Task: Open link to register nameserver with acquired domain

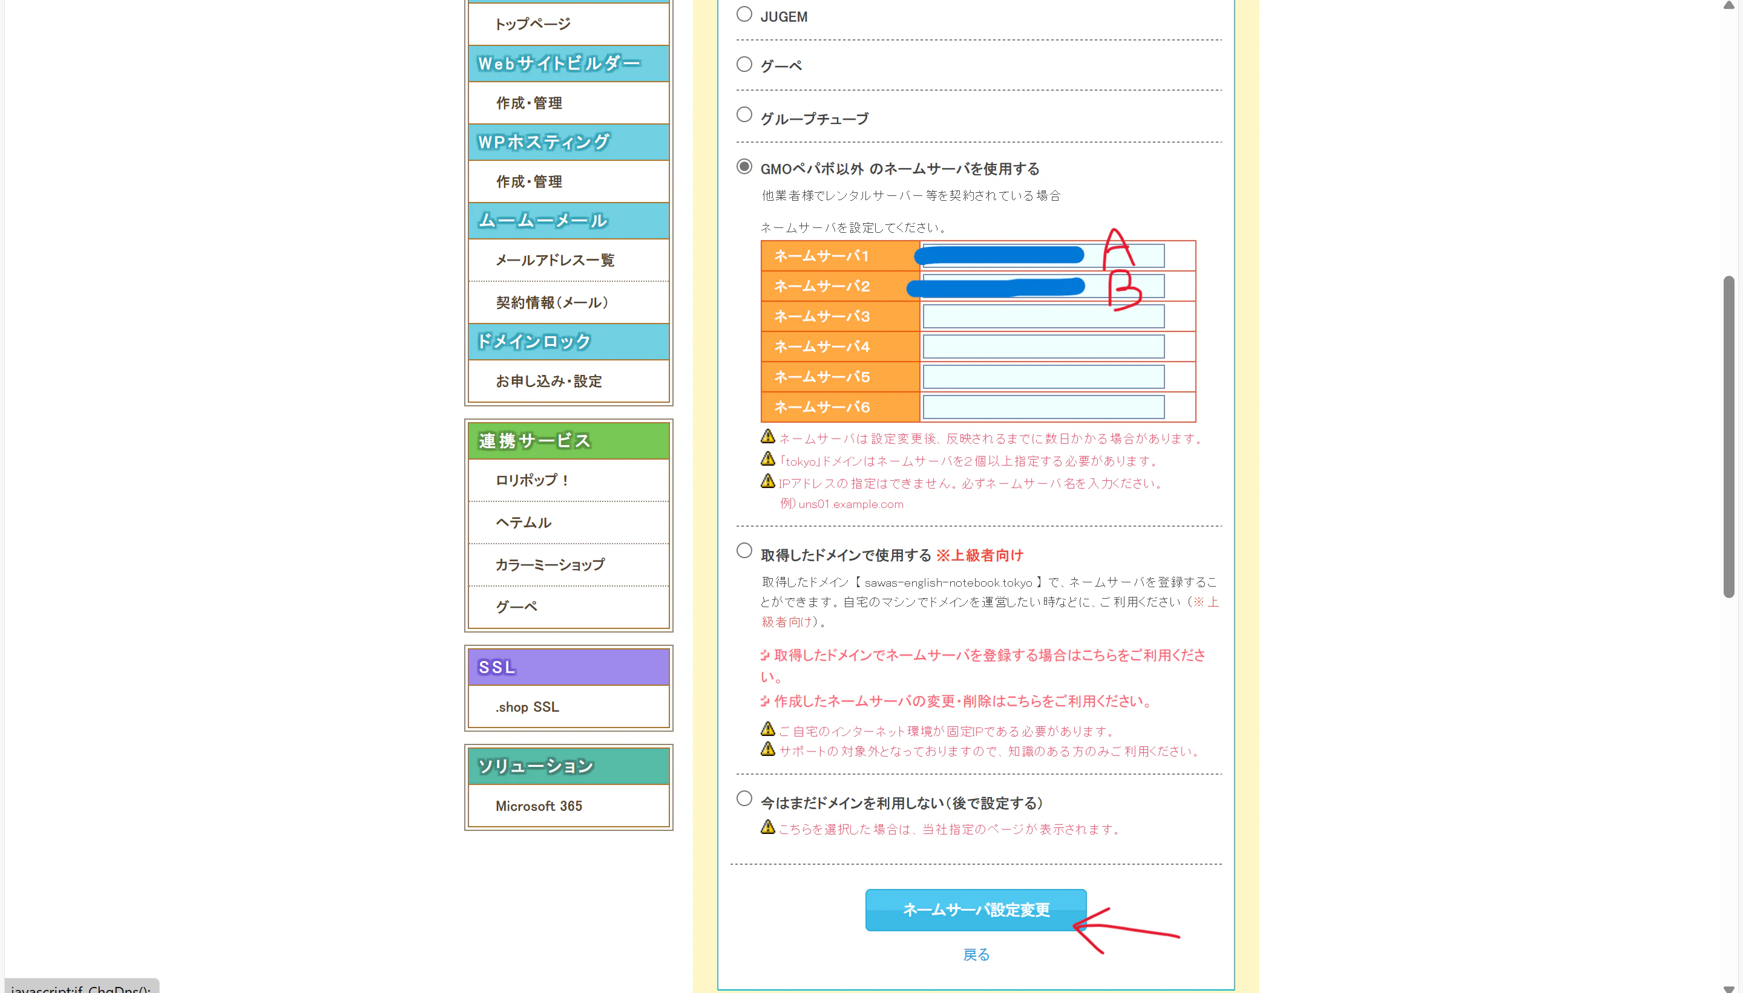Action: click(x=983, y=666)
